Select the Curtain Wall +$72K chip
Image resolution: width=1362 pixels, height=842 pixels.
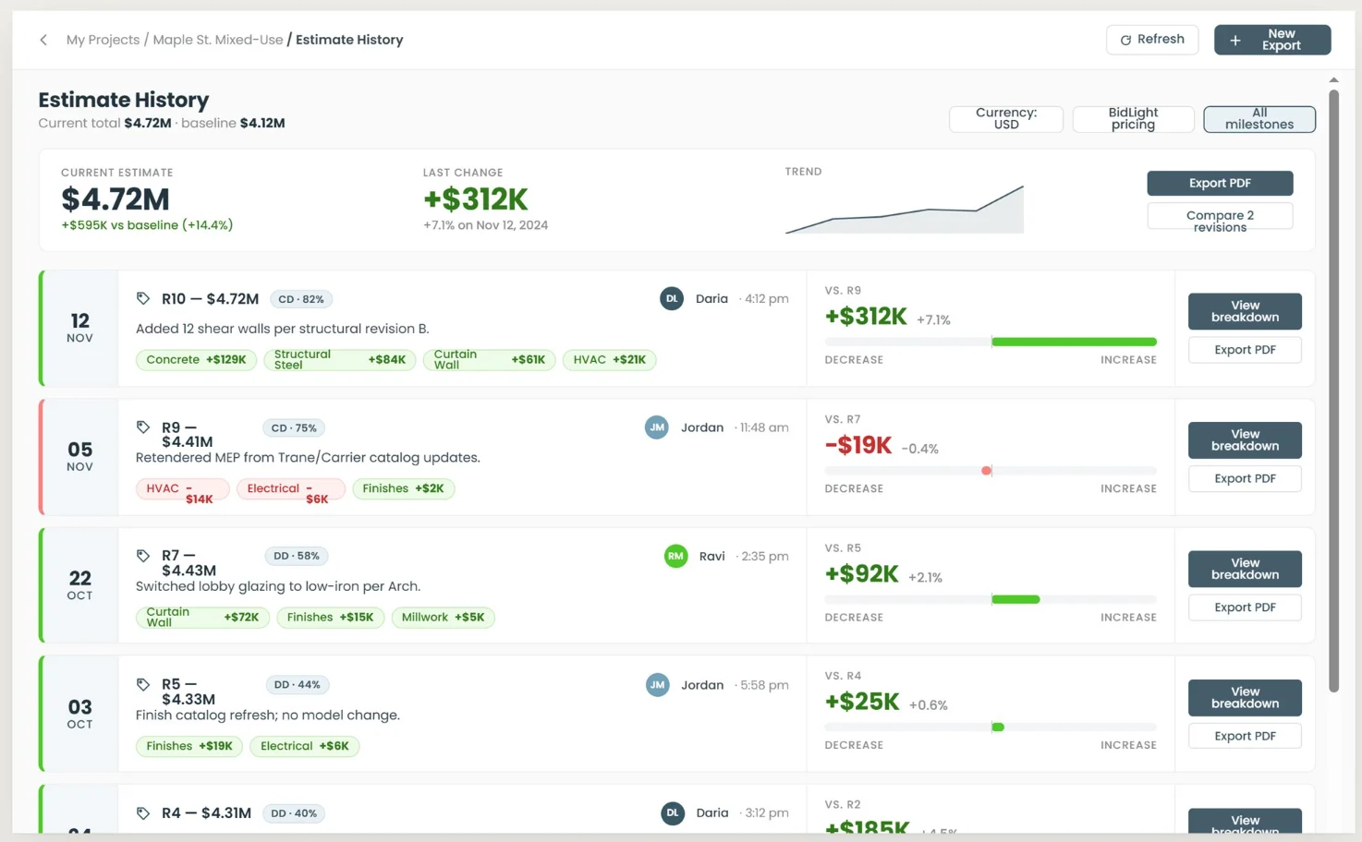[x=202, y=618]
